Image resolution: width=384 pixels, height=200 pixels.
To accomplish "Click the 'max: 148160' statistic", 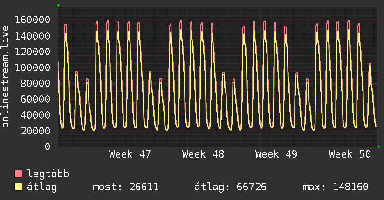I will (x=336, y=187).
